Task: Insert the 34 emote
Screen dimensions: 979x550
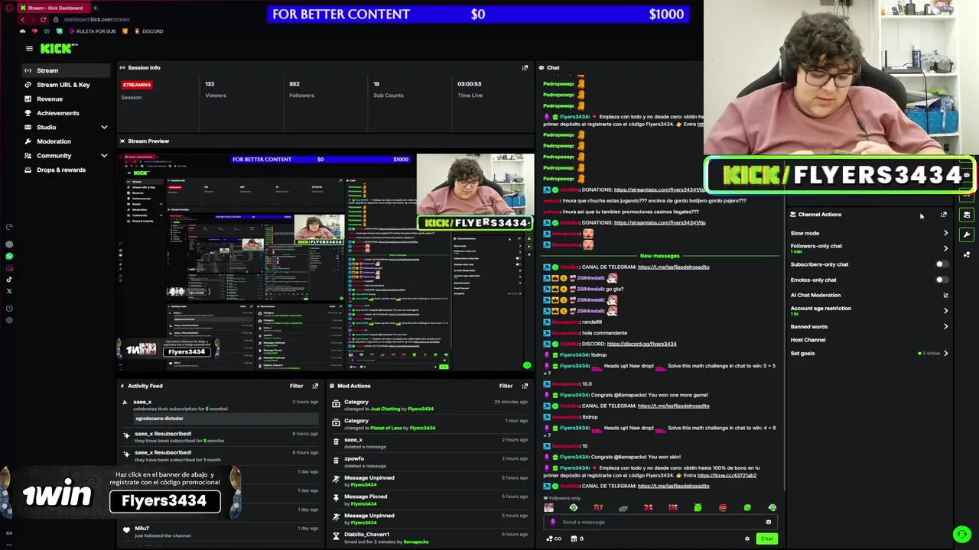Action: [x=648, y=507]
